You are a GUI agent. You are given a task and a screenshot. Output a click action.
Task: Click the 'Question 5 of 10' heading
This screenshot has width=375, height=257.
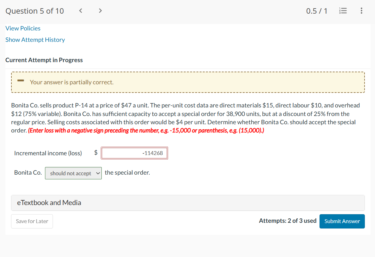point(35,10)
